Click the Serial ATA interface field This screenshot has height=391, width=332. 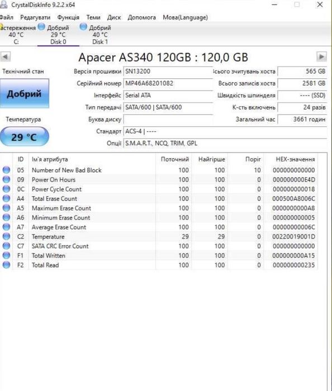click(168, 96)
